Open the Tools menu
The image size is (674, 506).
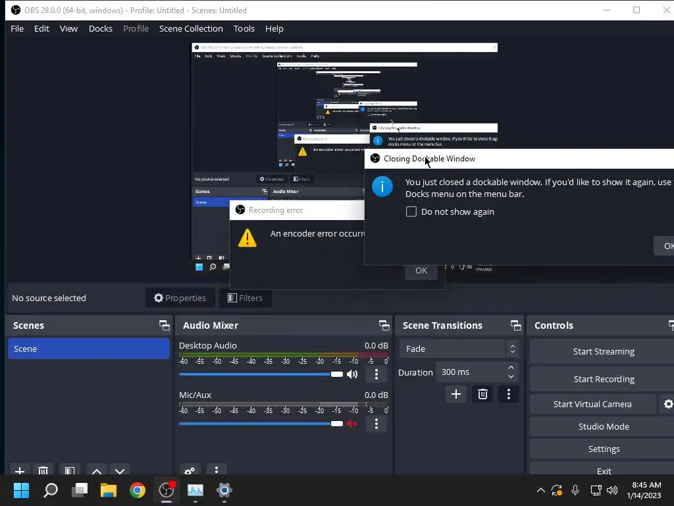click(244, 28)
